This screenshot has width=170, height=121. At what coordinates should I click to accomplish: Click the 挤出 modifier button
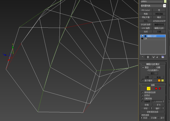click(146, 21)
